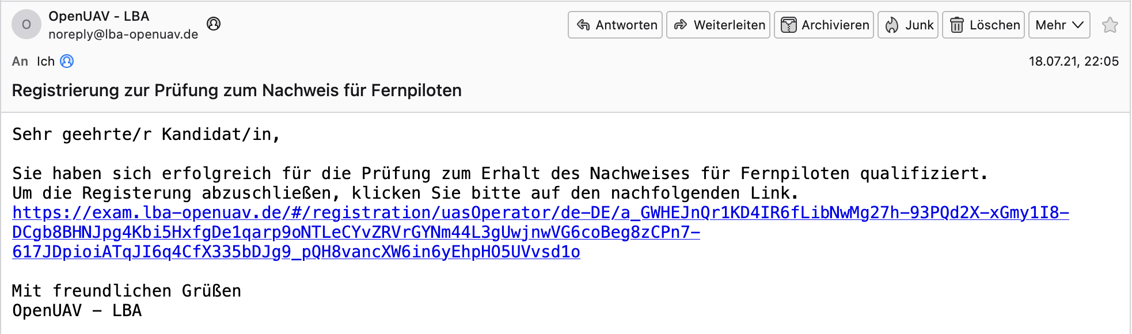Click the Archivieren button label
Image resolution: width=1132 pixels, height=334 pixels.
835,25
